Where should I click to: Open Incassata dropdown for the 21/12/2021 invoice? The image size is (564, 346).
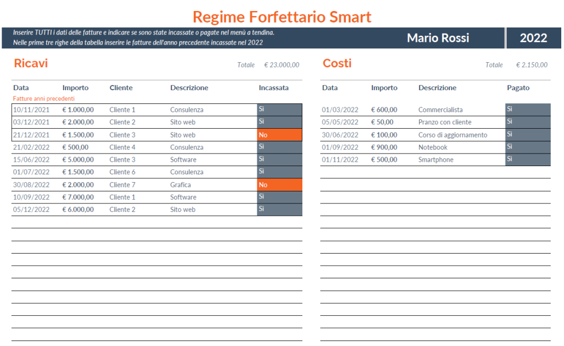pyautogui.click(x=279, y=135)
